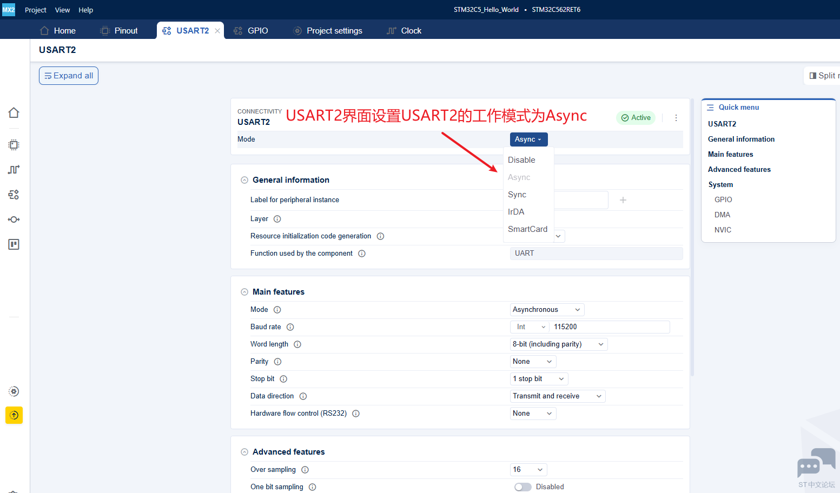The image size is (840, 493).
Task: Switch to the GPIO tab
Action: coord(251,31)
